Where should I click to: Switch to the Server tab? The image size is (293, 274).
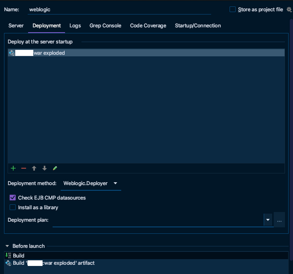16,26
